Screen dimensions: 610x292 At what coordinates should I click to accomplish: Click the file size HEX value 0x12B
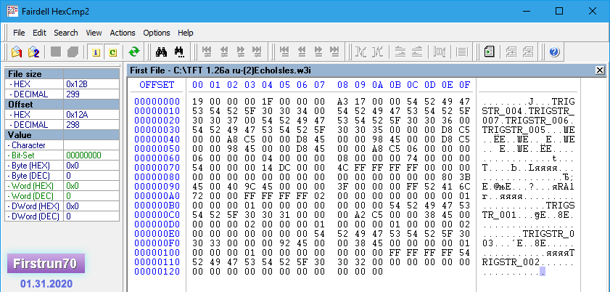click(75, 84)
